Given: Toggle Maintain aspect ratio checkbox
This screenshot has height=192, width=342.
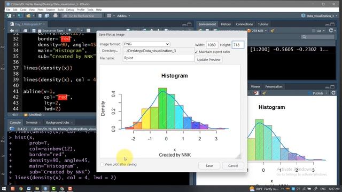Looking at the screenshot, I should (x=196, y=52).
